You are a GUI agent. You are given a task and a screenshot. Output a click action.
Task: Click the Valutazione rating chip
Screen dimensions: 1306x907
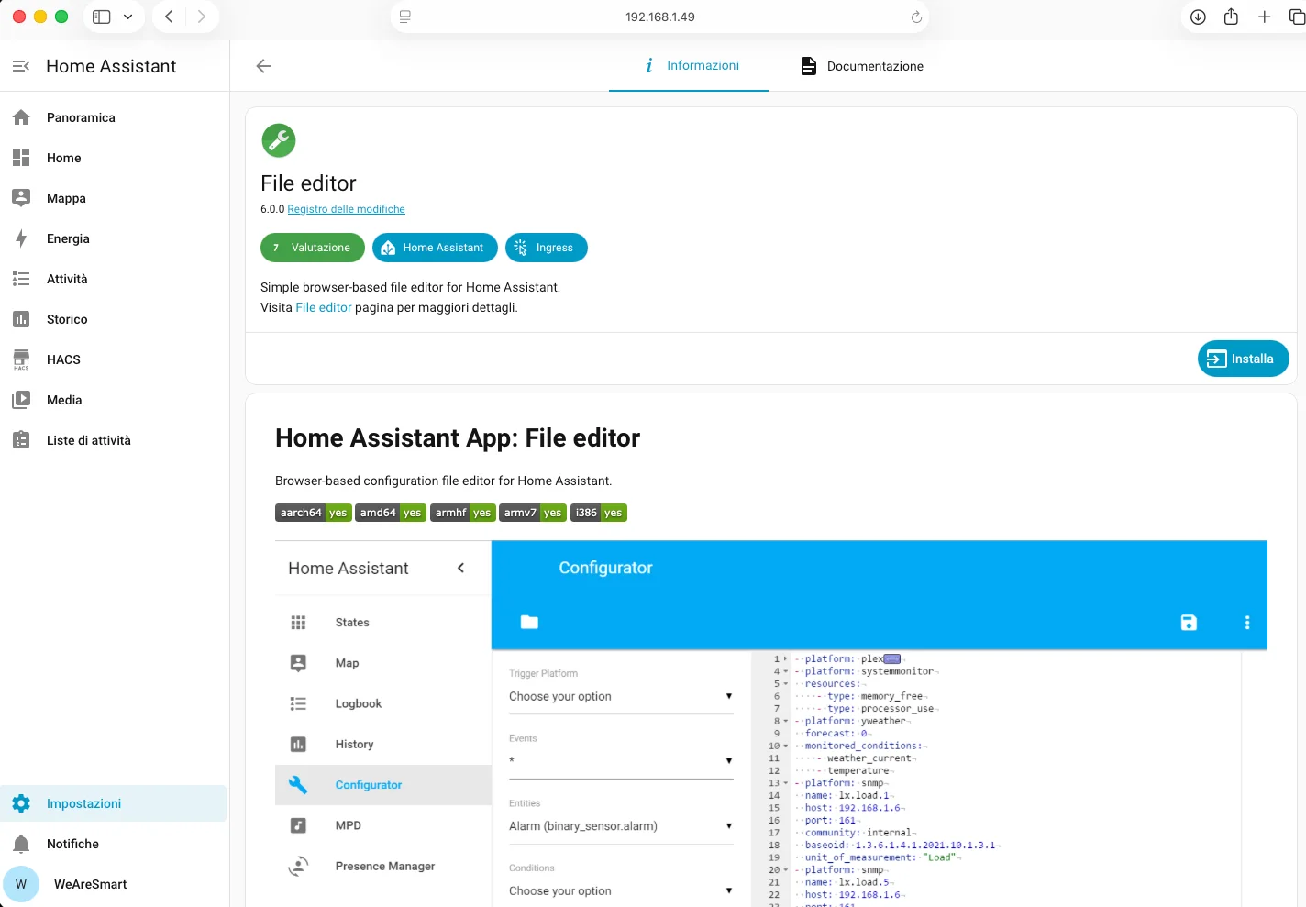tap(313, 248)
